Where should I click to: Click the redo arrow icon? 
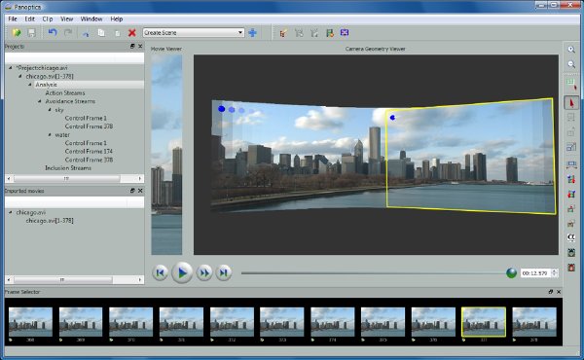tap(68, 33)
